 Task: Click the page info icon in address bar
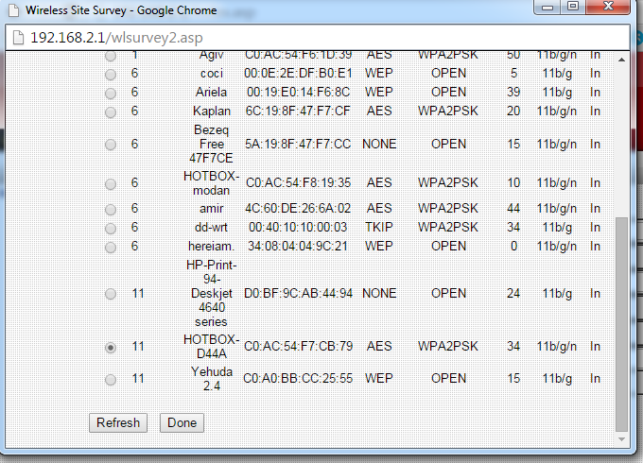click(16, 37)
